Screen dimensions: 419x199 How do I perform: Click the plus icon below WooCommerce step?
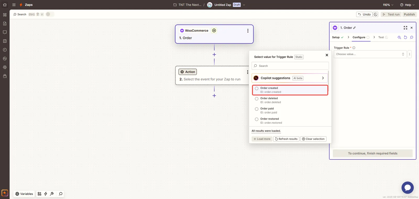click(x=214, y=55)
